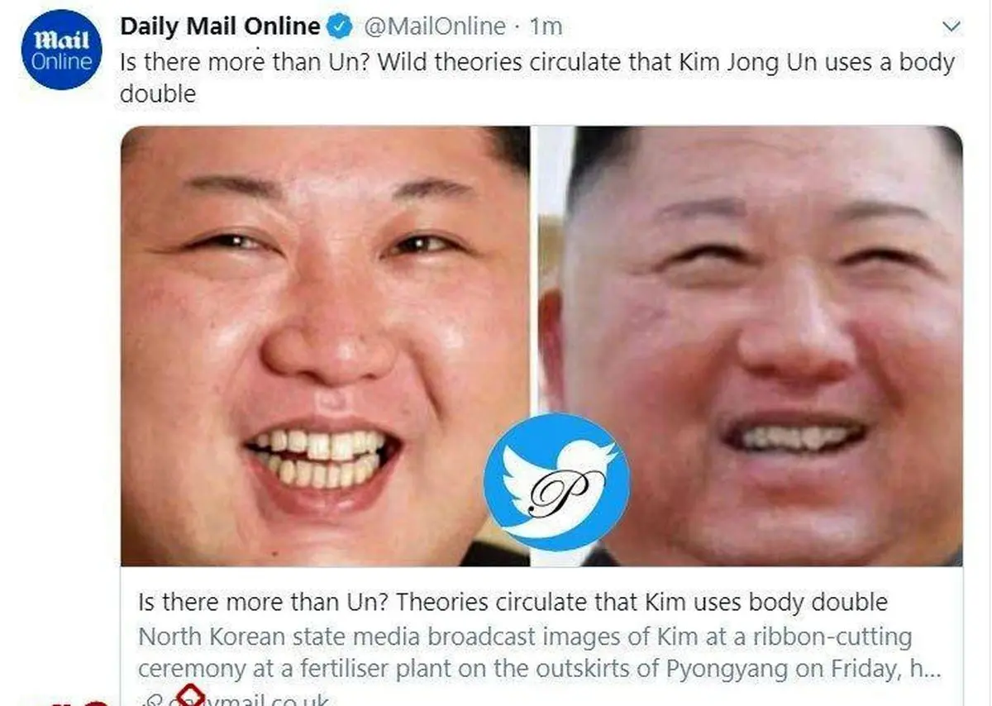Screen dimensions: 992x706
Task: Open the left smiling face photo
Action: pyautogui.click(x=326, y=346)
